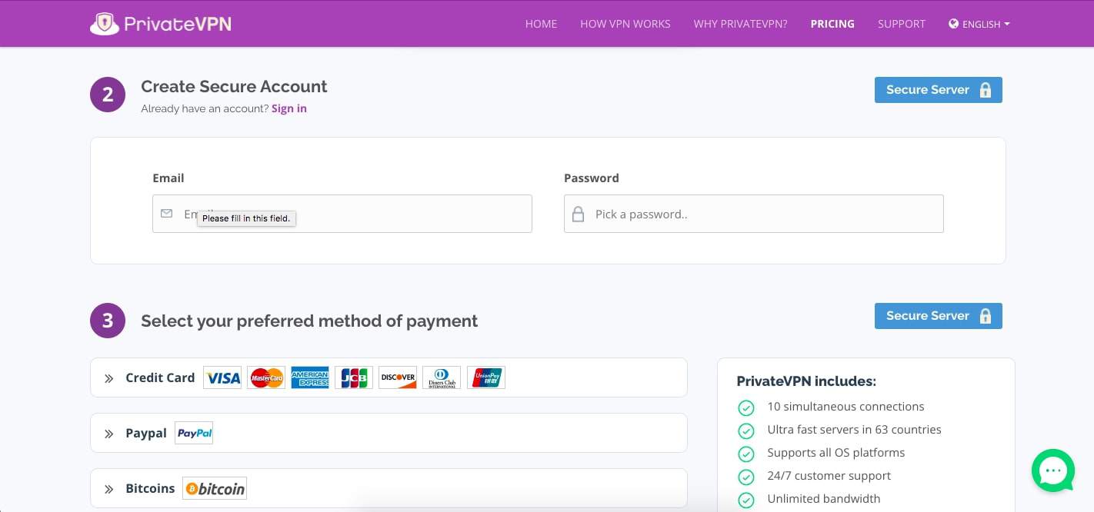
Task: Click the PayPal logo icon
Action: (194, 433)
